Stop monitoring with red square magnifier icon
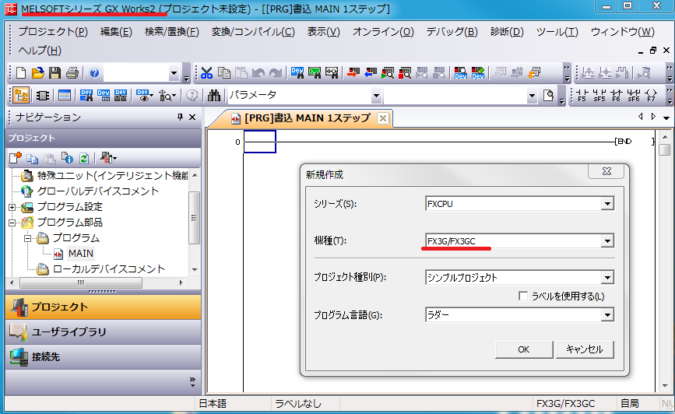 coord(405,72)
